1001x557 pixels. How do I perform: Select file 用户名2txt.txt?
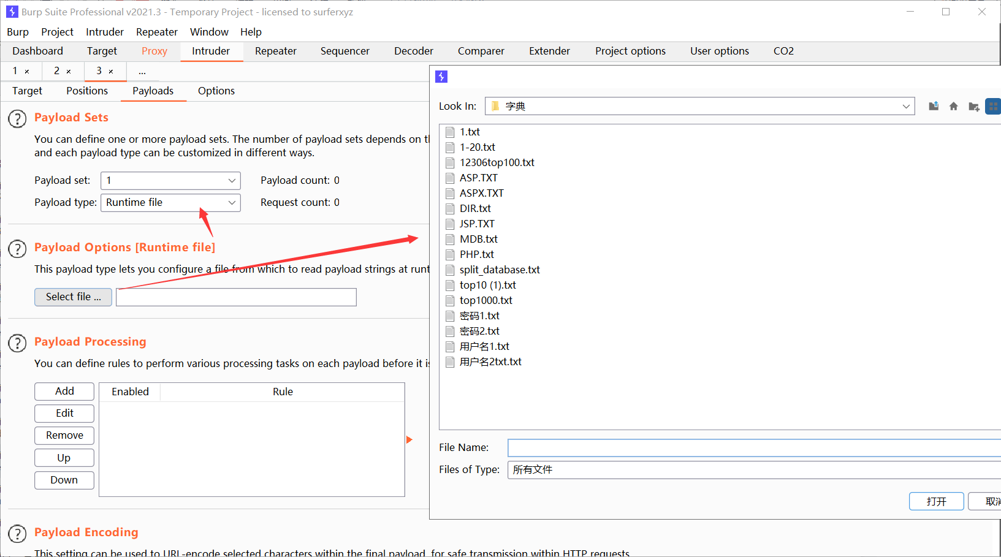490,362
